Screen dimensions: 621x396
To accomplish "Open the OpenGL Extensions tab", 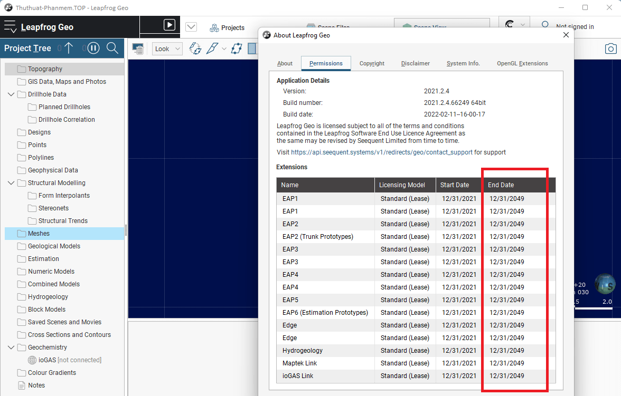I will pos(522,63).
